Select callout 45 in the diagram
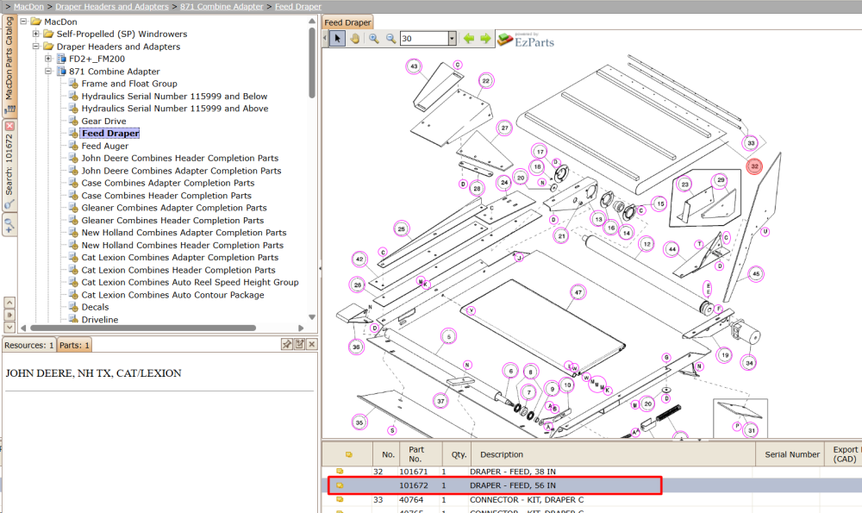Image resolution: width=862 pixels, height=513 pixels. (757, 274)
